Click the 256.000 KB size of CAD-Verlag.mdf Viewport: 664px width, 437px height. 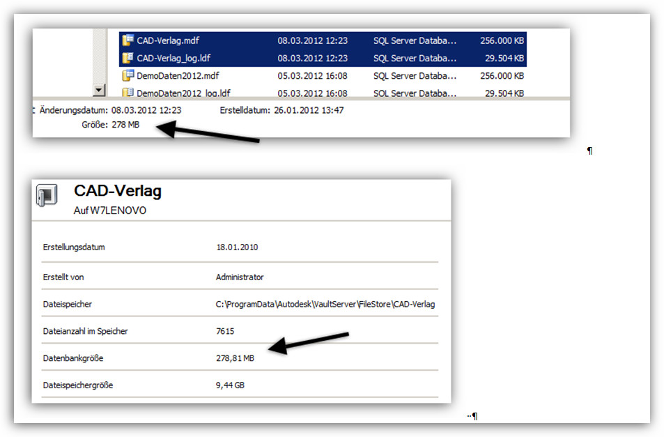click(x=502, y=40)
